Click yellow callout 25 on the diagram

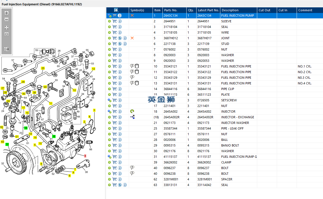click(43, 68)
